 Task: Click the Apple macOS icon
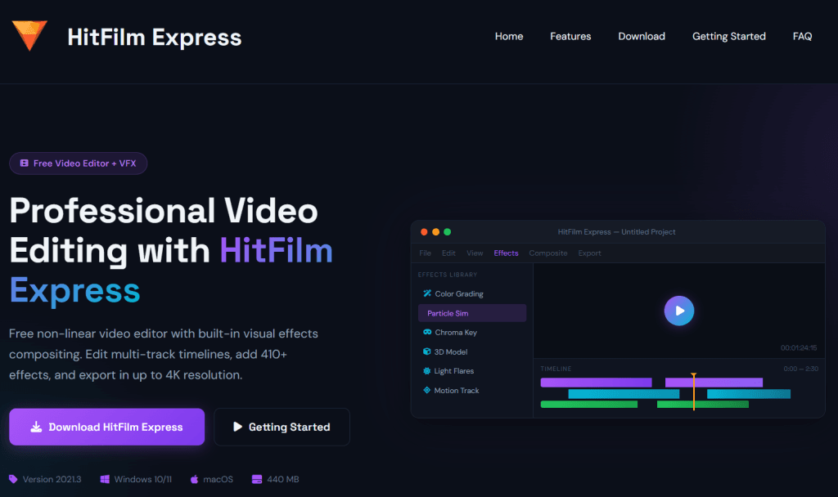pos(194,479)
